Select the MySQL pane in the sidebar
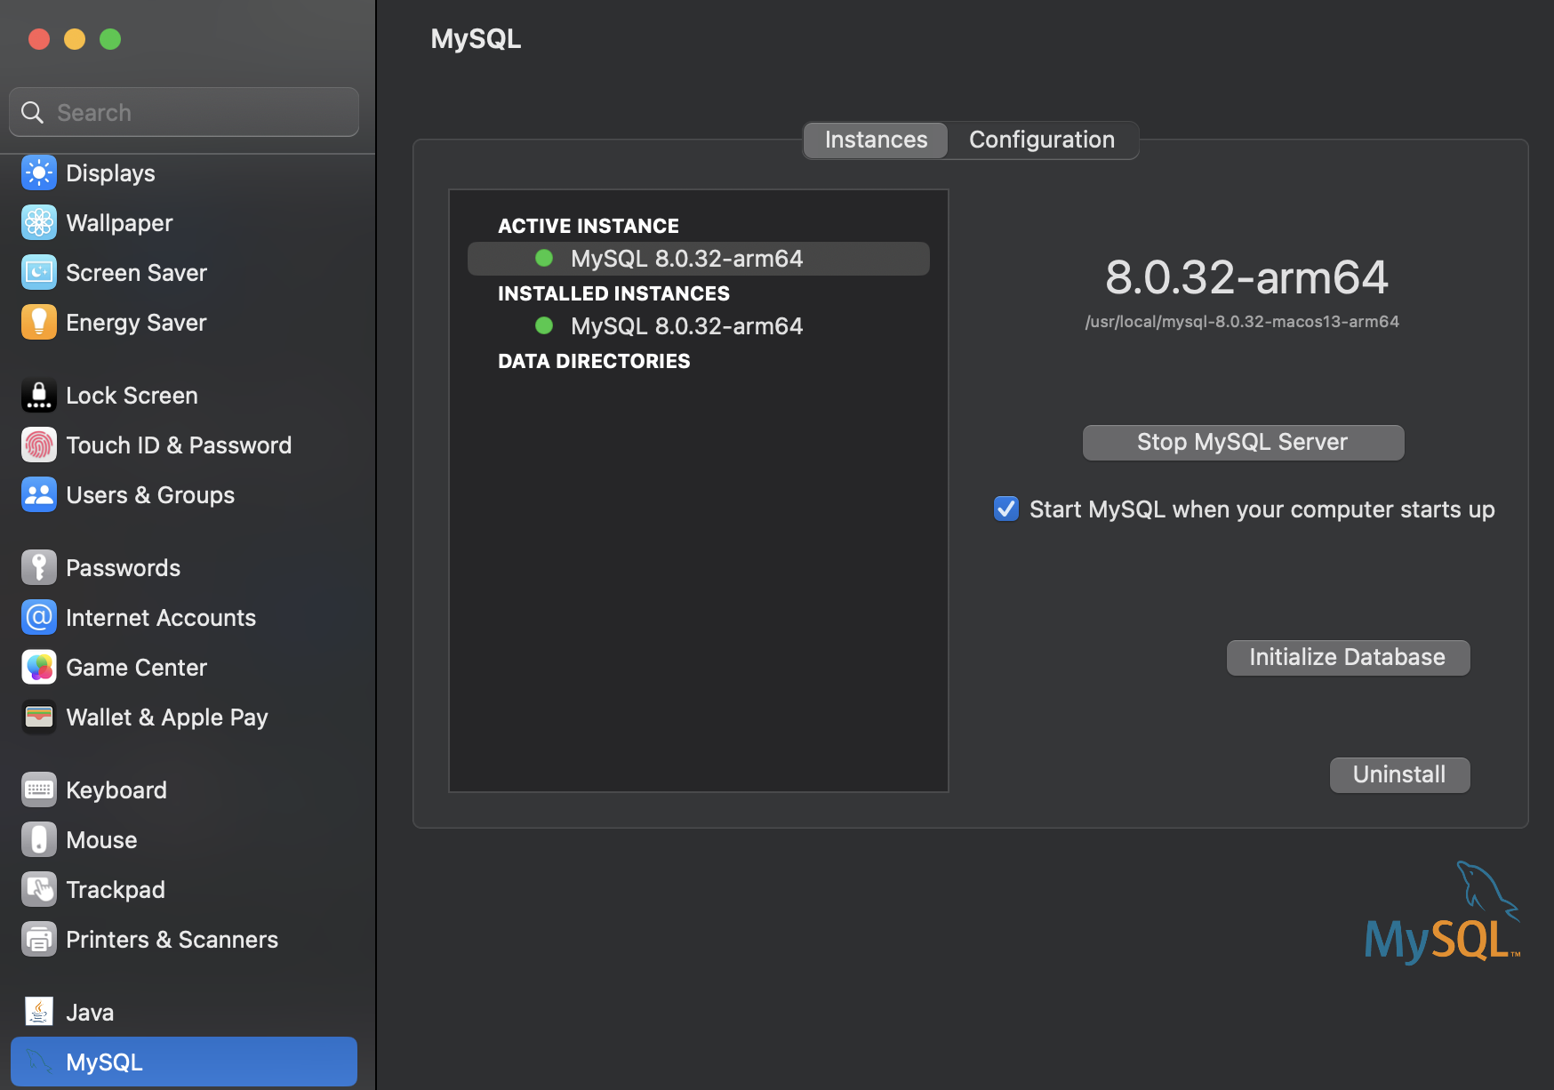The image size is (1554, 1090). click(103, 1061)
